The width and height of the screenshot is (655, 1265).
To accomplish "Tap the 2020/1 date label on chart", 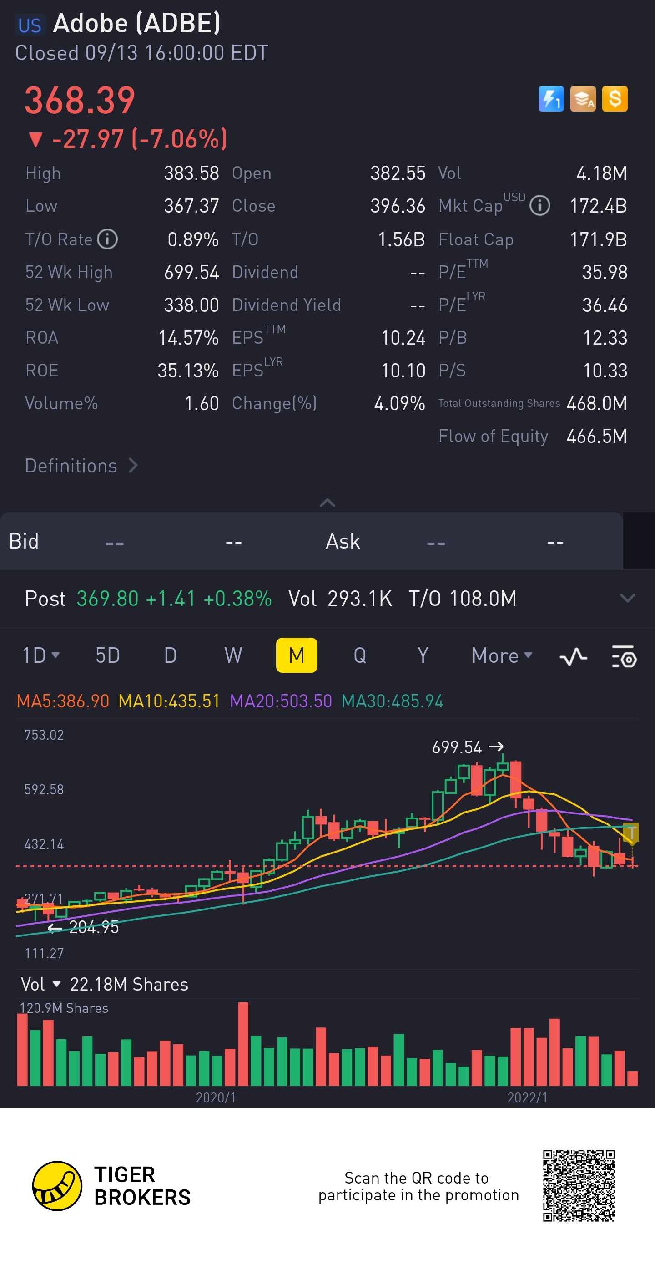I will pyautogui.click(x=216, y=1097).
